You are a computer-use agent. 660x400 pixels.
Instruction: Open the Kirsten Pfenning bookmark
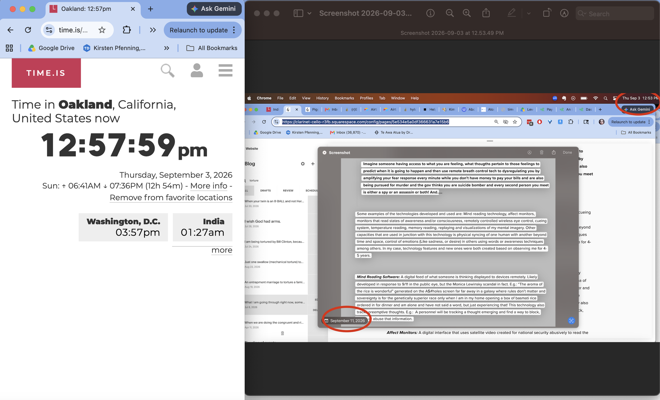coord(114,48)
